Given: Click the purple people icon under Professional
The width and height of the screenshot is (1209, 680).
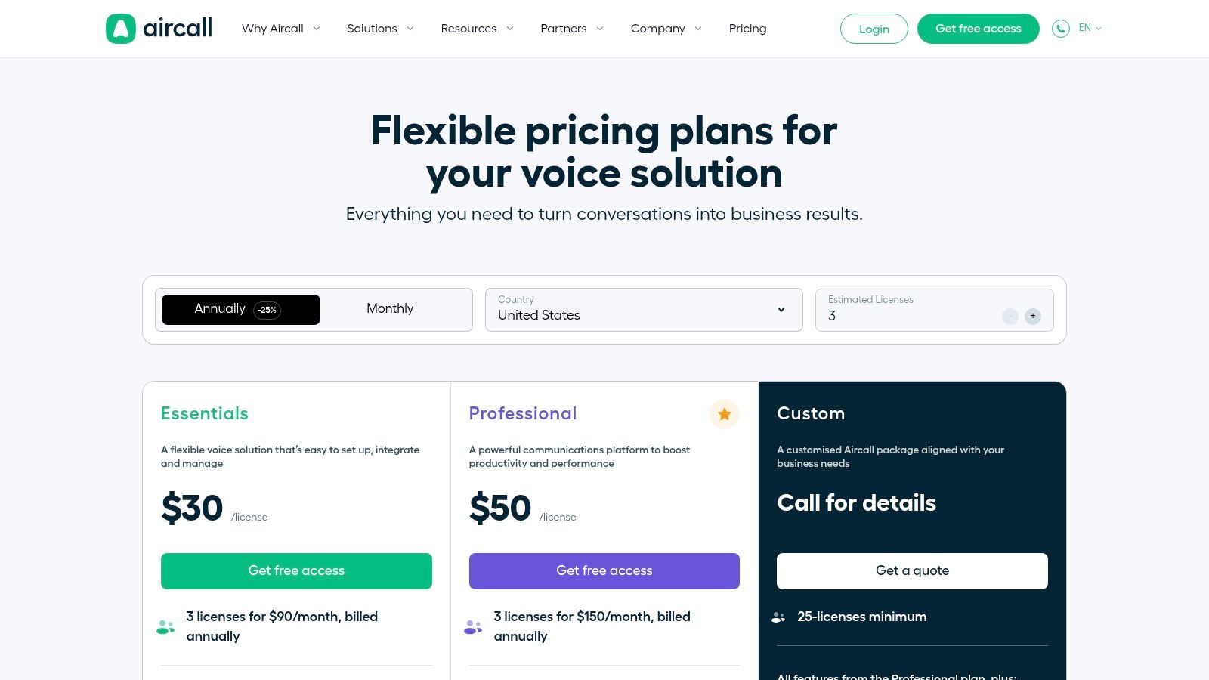Looking at the screenshot, I should pyautogui.click(x=473, y=626).
